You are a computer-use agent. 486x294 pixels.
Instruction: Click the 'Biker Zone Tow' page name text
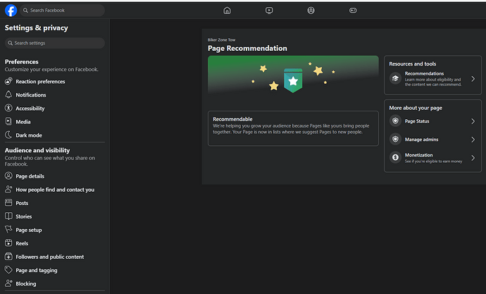(x=221, y=39)
